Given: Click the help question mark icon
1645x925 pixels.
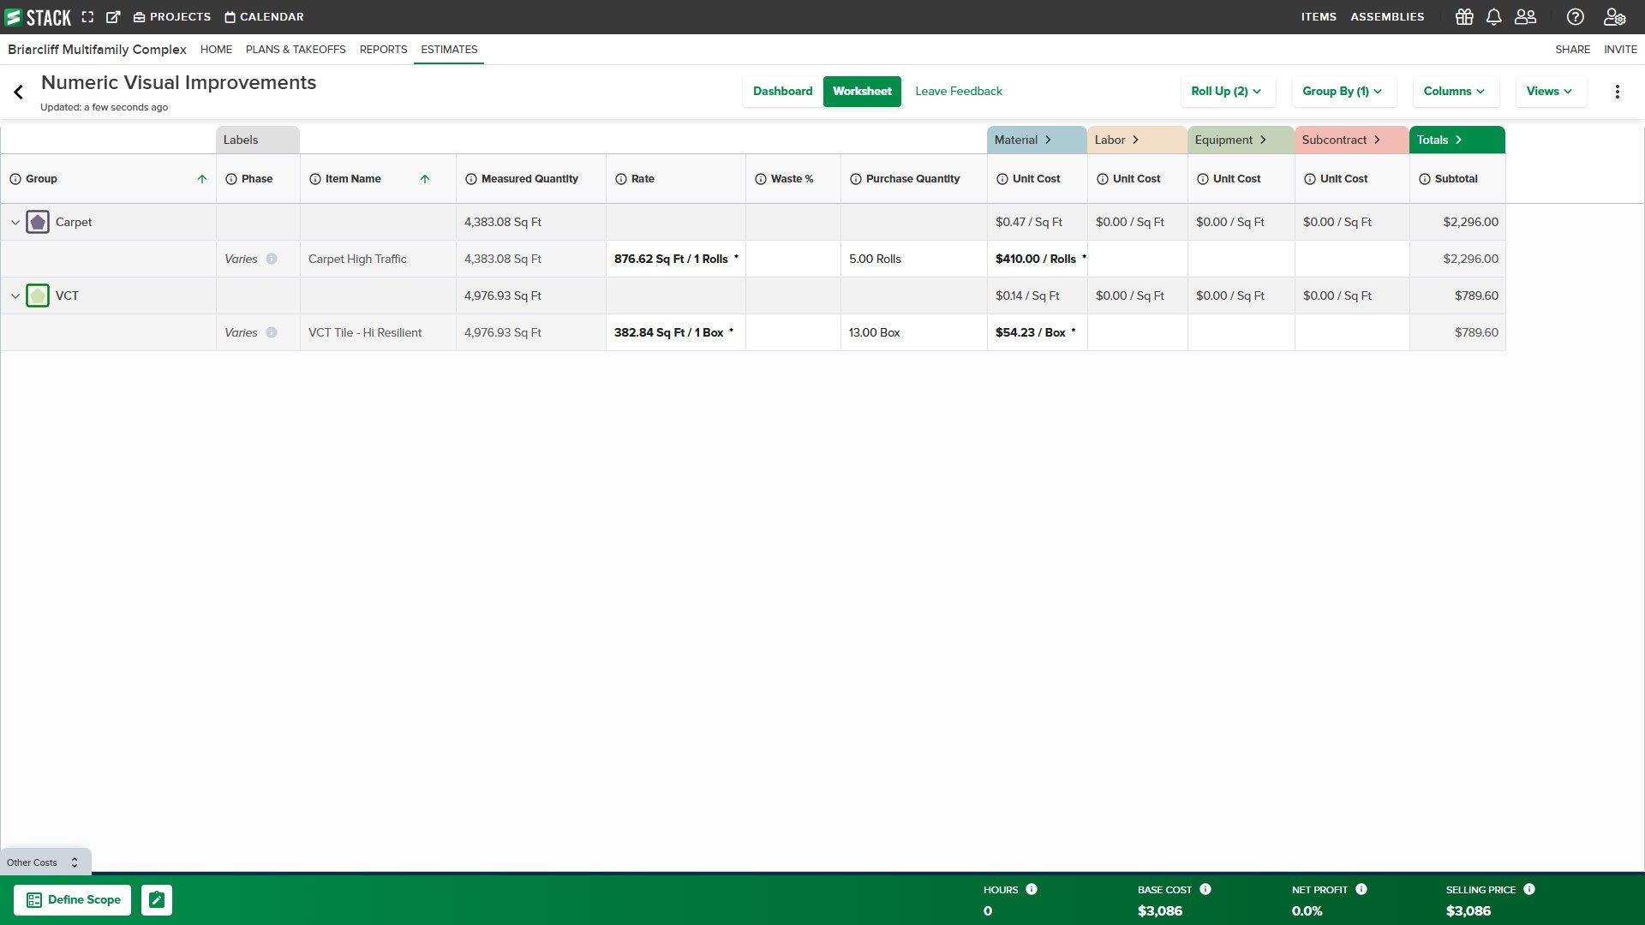Looking at the screenshot, I should click(x=1575, y=17).
